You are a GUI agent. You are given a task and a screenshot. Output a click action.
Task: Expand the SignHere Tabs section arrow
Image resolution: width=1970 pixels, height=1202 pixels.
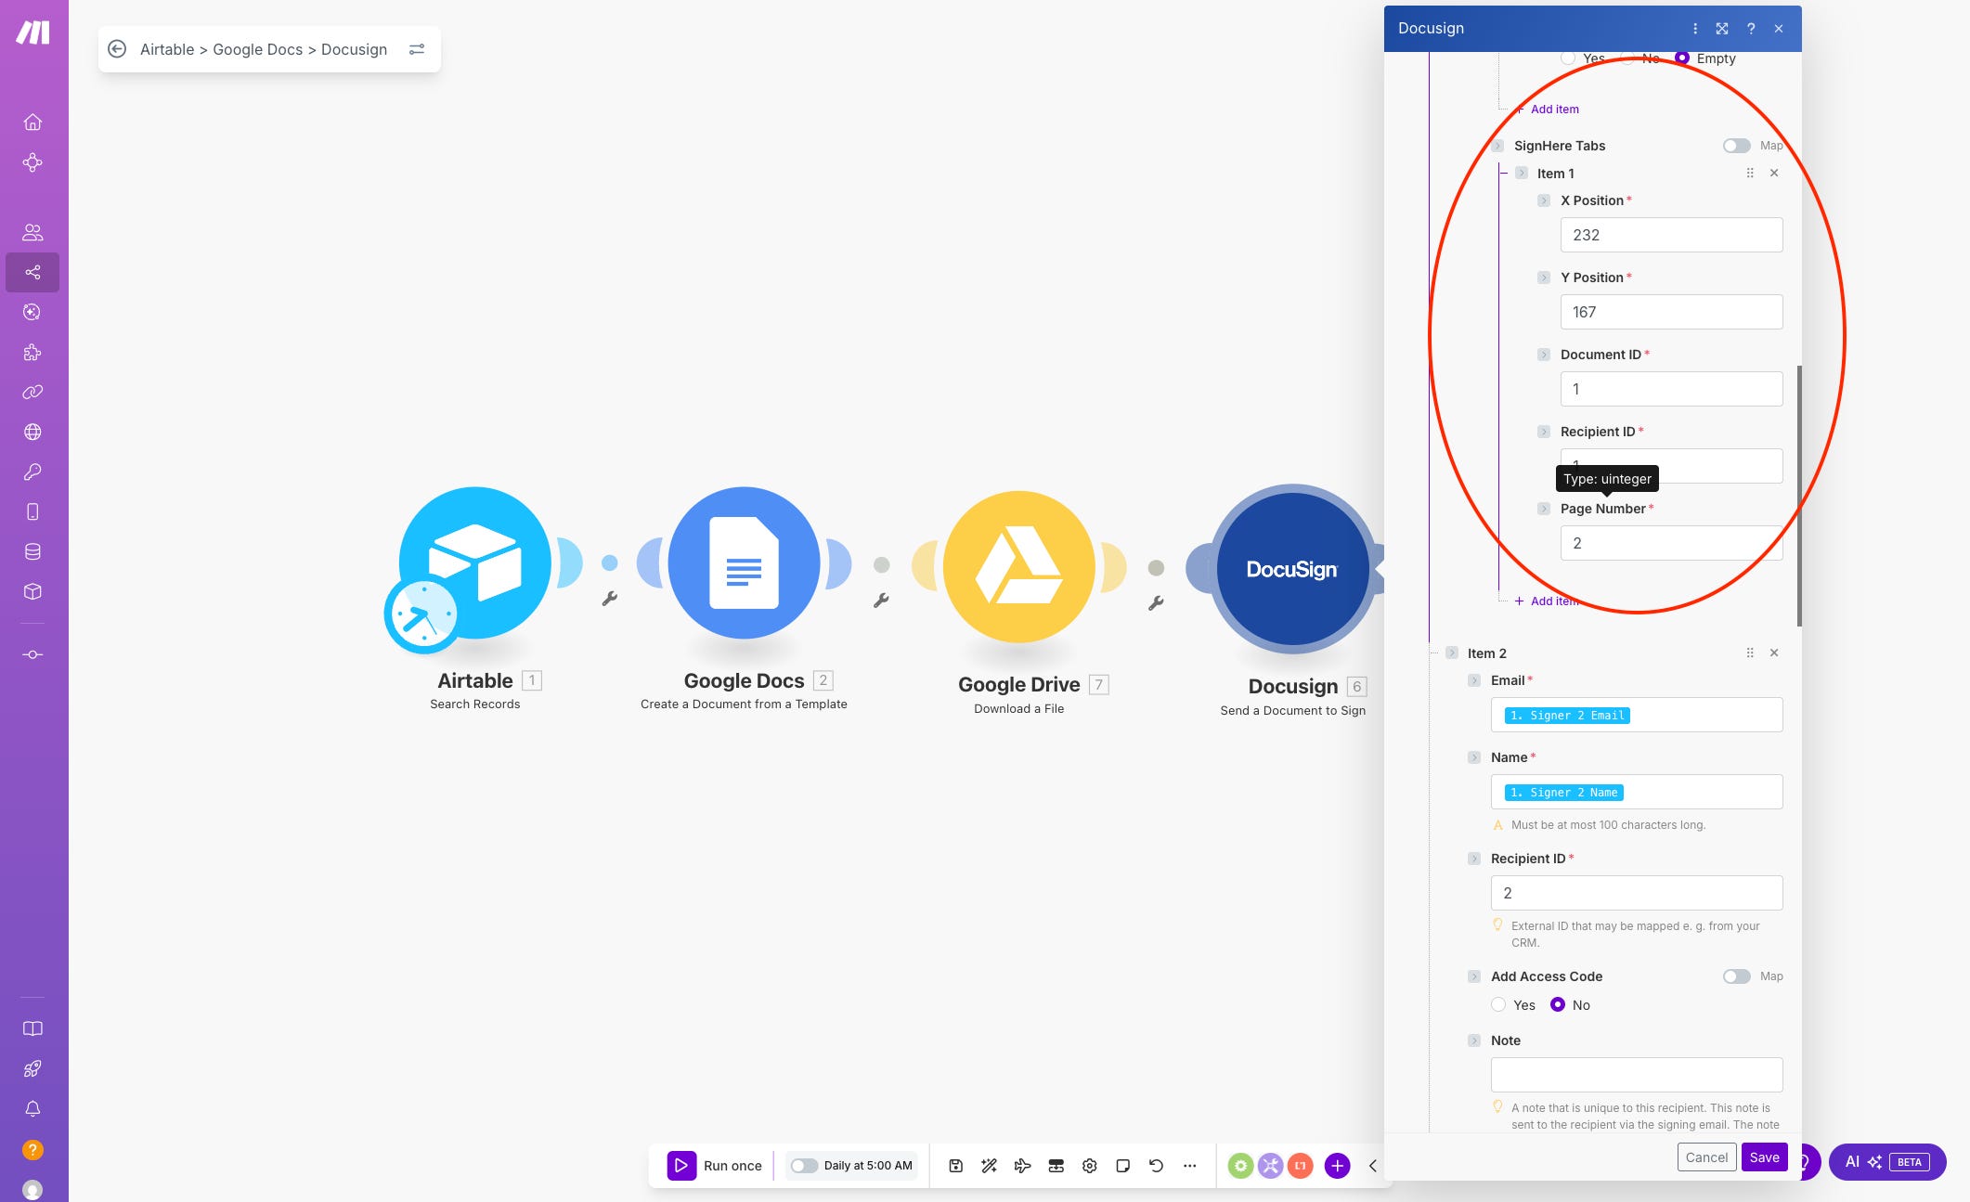(x=1497, y=146)
